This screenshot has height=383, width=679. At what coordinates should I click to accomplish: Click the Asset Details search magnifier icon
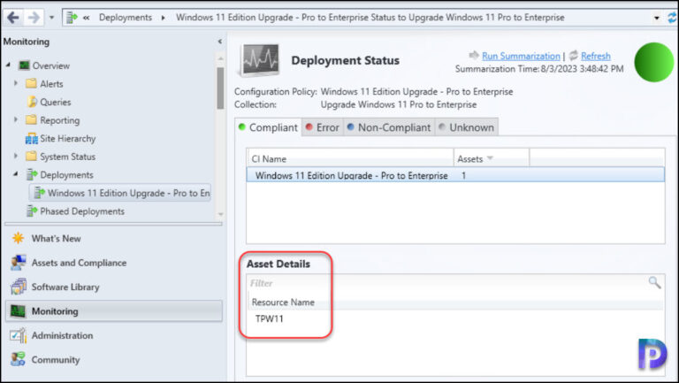tap(654, 283)
